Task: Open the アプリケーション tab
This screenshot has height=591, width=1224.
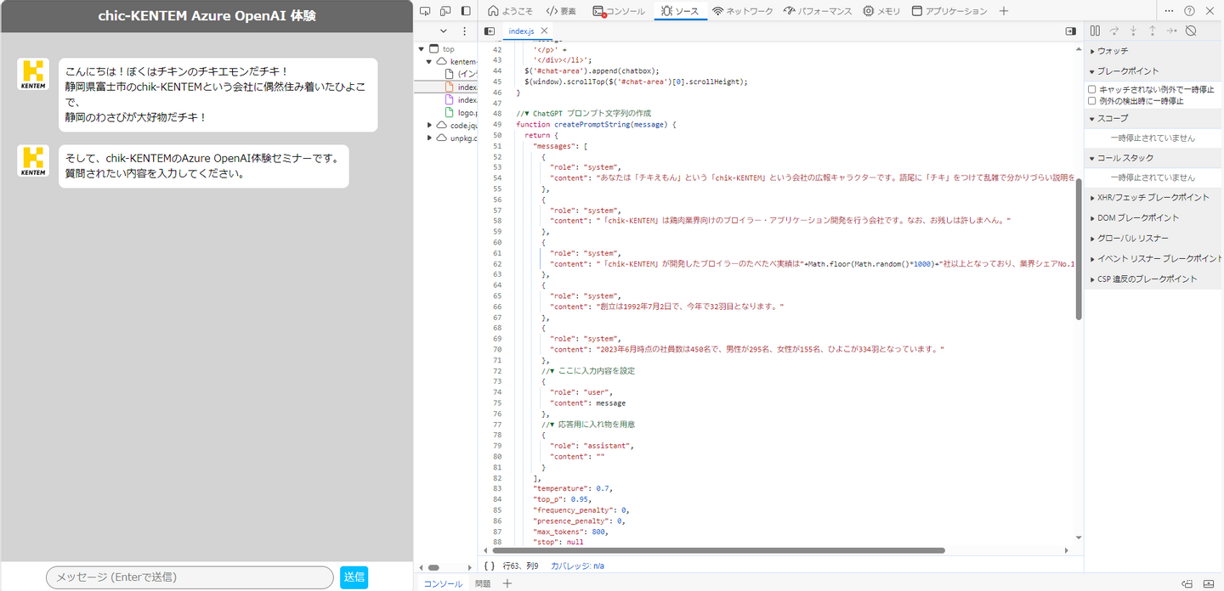Action: (949, 11)
